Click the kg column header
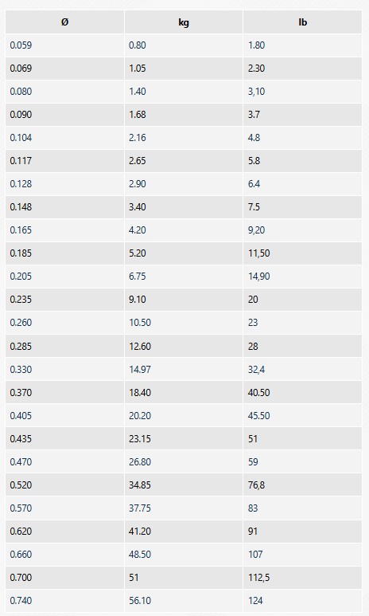This screenshot has width=369, height=616. click(x=184, y=22)
